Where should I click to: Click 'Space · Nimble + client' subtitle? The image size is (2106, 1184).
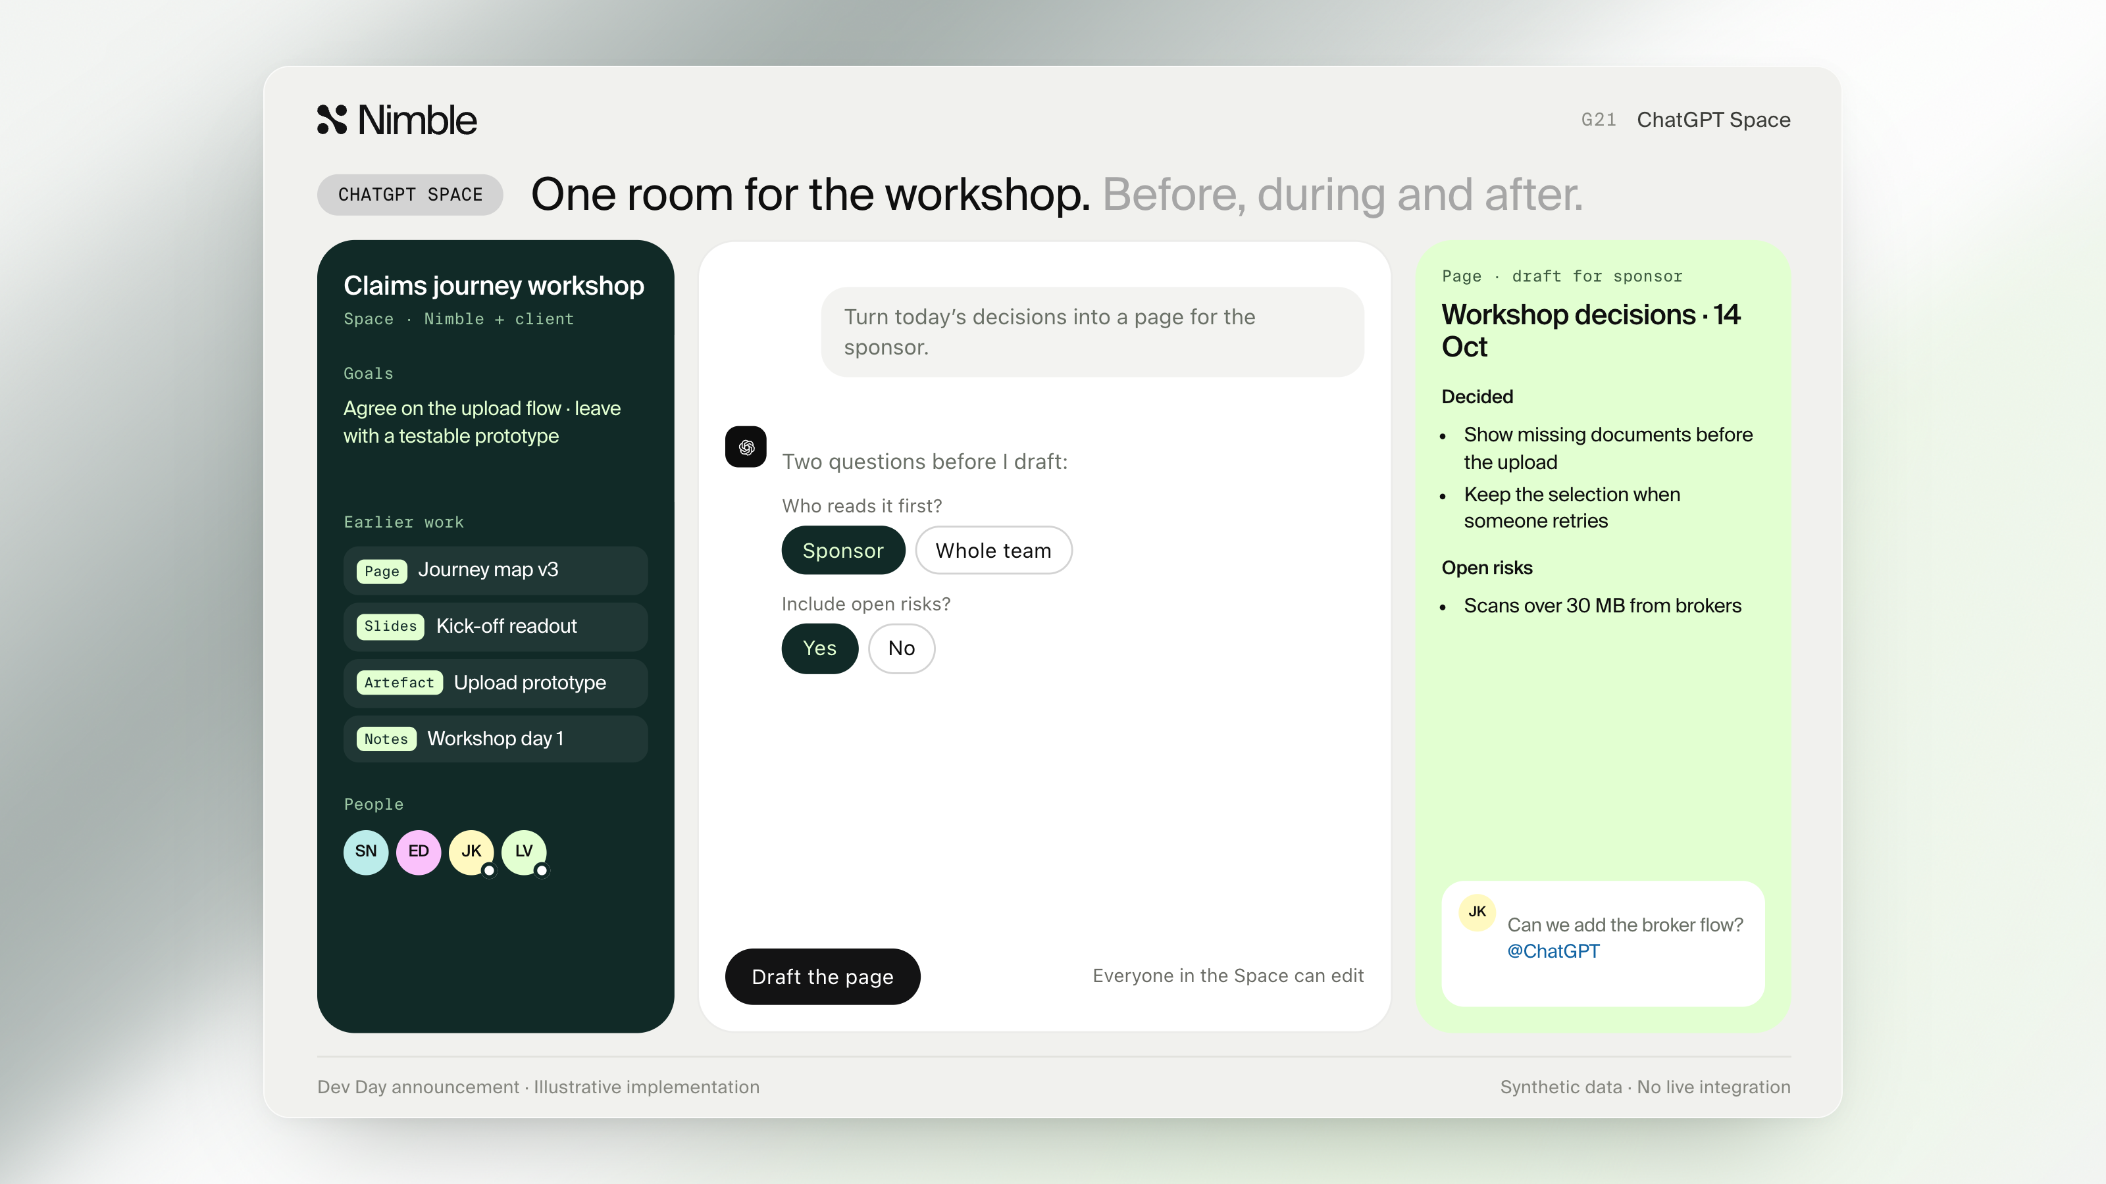click(x=459, y=320)
